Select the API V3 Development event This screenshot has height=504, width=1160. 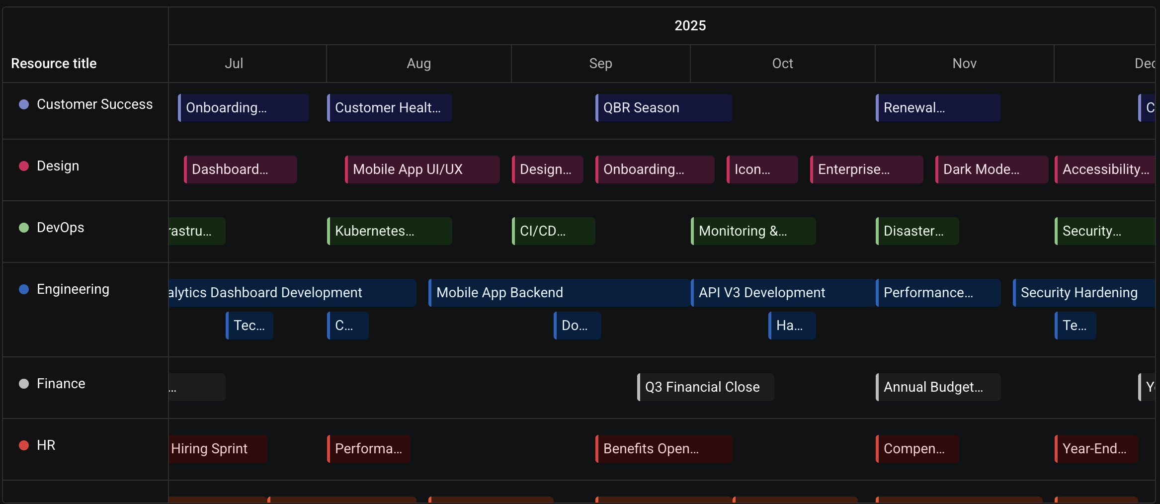(x=783, y=293)
